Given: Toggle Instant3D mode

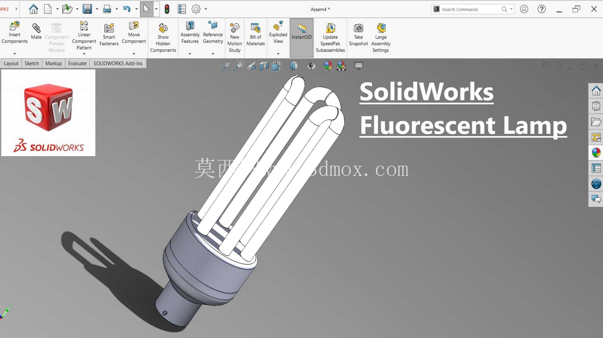Looking at the screenshot, I should 301,38.
